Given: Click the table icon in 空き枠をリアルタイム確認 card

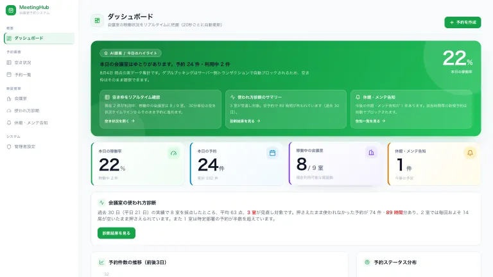Looking at the screenshot, I should 107,97.
